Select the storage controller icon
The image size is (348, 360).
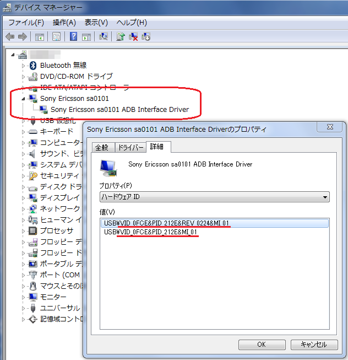[33, 319]
